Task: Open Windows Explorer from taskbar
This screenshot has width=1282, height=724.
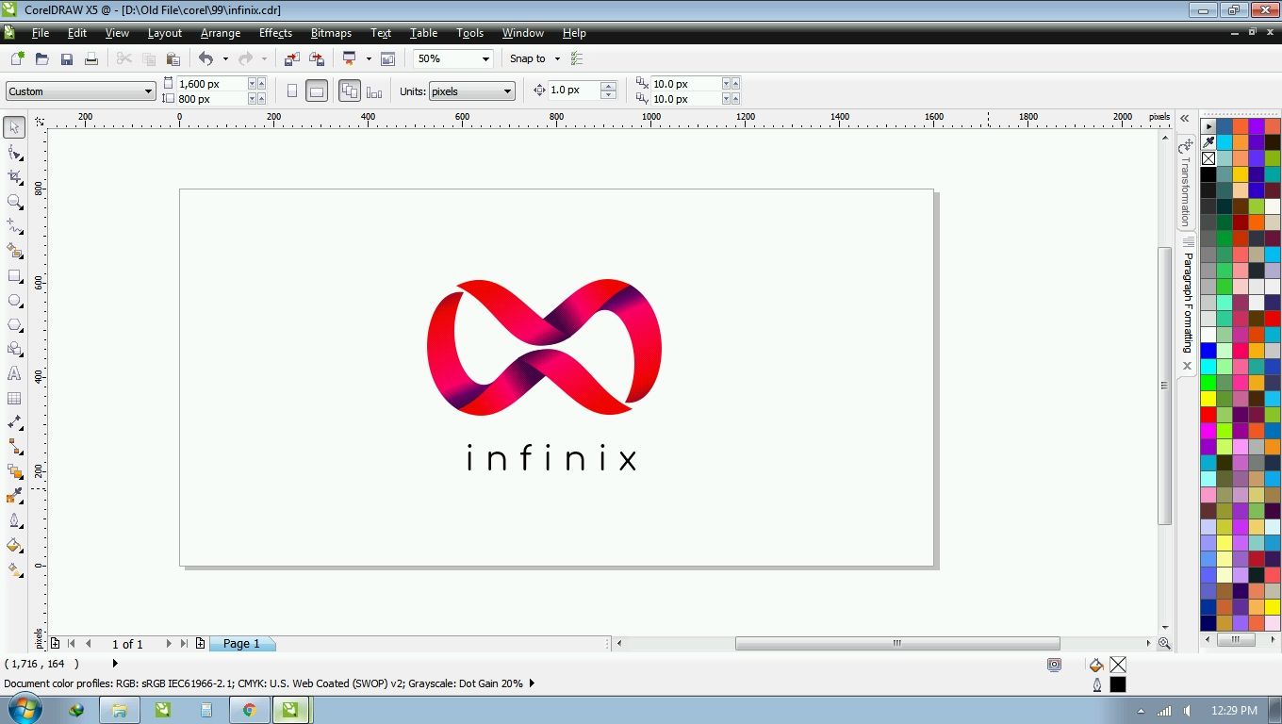Action: [x=120, y=710]
